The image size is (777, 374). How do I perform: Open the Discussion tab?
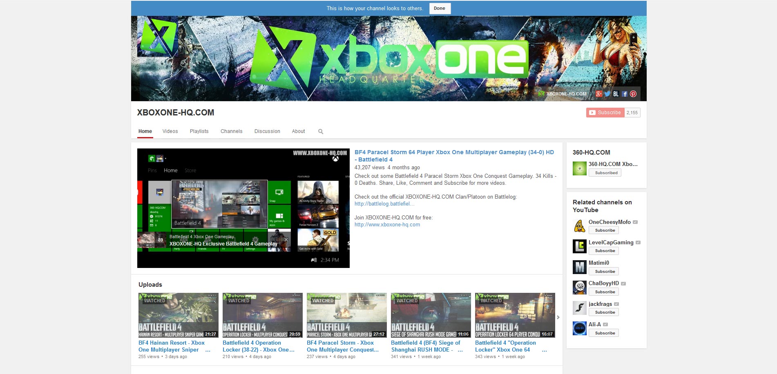[x=267, y=131]
